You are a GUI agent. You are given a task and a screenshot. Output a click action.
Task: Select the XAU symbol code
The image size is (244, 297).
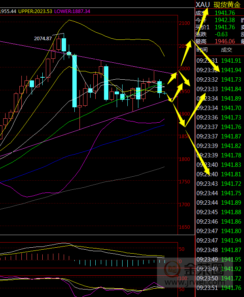point(202,5)
